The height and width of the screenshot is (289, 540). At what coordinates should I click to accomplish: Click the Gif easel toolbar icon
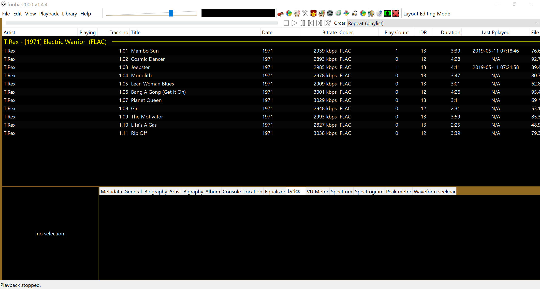[297, 13]
